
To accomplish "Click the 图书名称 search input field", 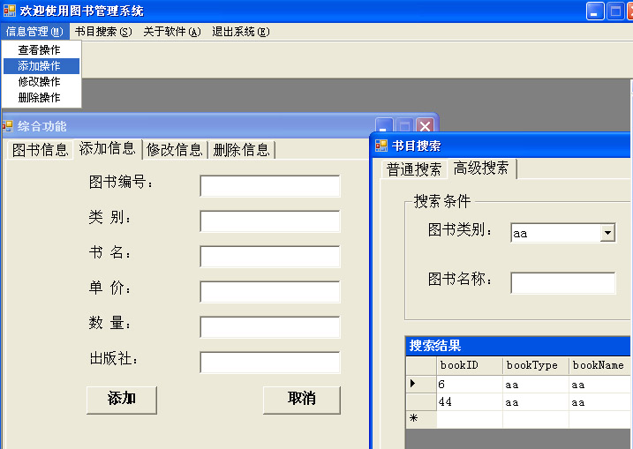I will 563,283.
